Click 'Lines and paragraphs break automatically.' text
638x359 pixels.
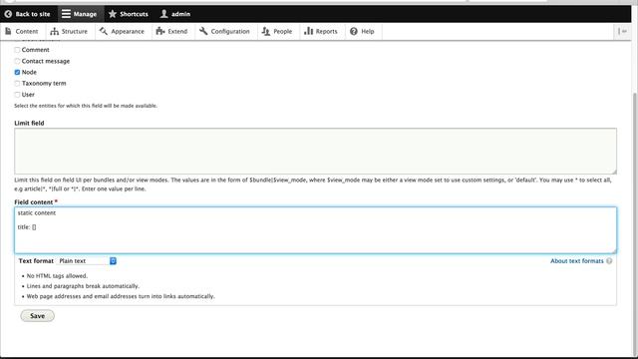coord(83,286)
